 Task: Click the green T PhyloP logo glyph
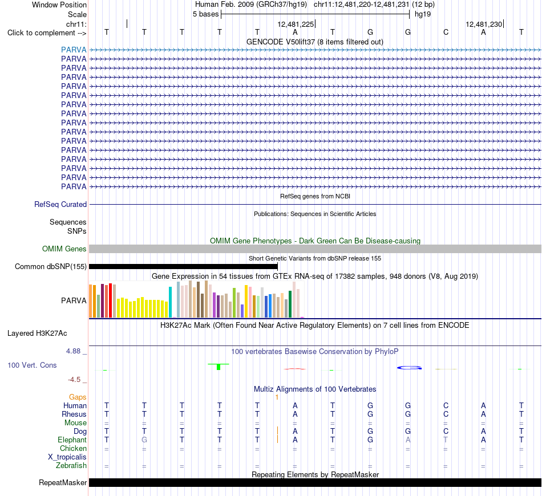pyautogui.click(x=219, y=367)
